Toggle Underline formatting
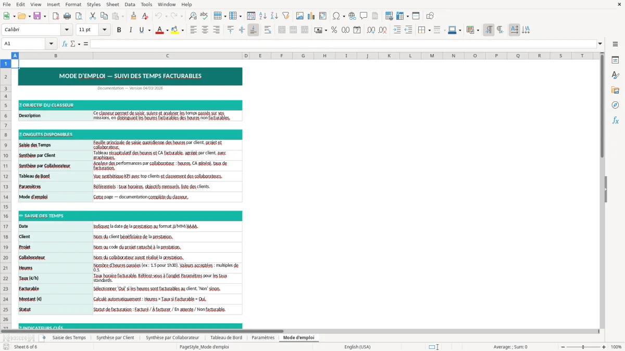 141,30
